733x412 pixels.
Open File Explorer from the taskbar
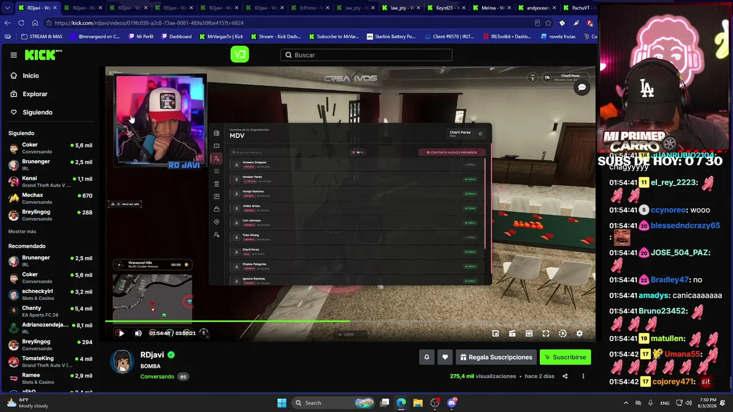pos(418,403)
